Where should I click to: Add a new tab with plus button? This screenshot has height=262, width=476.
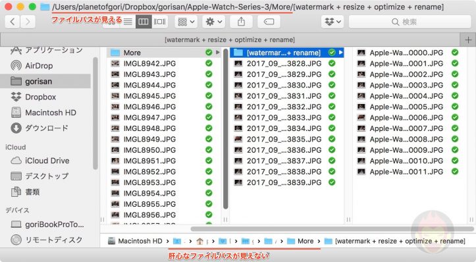468,39
